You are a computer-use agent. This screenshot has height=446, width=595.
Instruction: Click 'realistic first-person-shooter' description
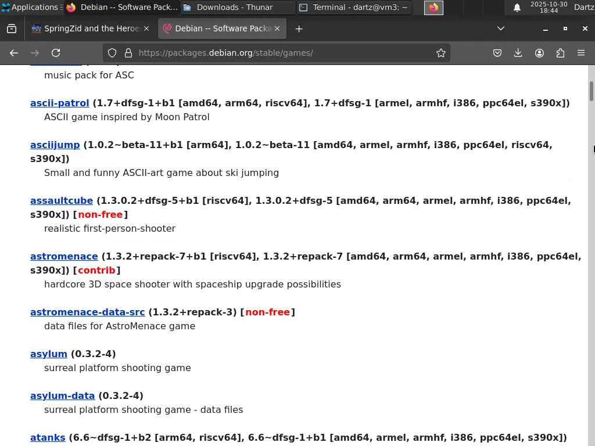coord(110,228)
